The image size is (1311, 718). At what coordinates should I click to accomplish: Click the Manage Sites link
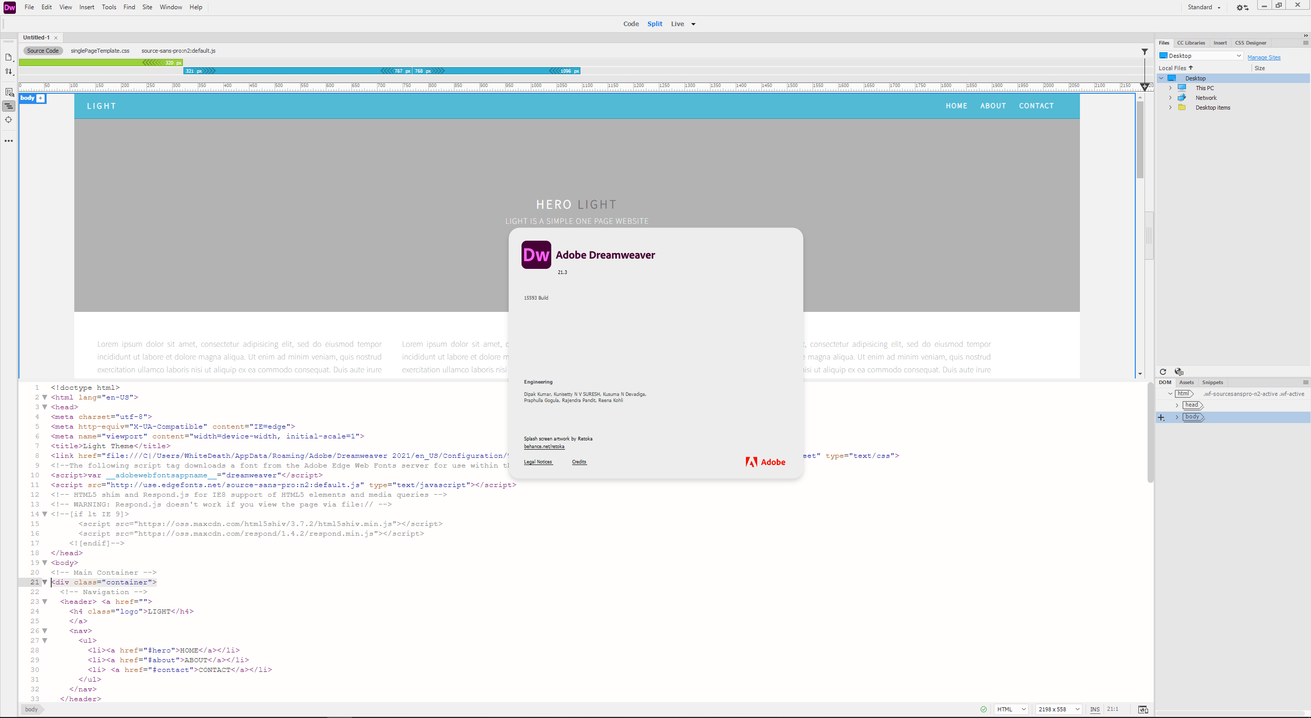(1264, 57)
